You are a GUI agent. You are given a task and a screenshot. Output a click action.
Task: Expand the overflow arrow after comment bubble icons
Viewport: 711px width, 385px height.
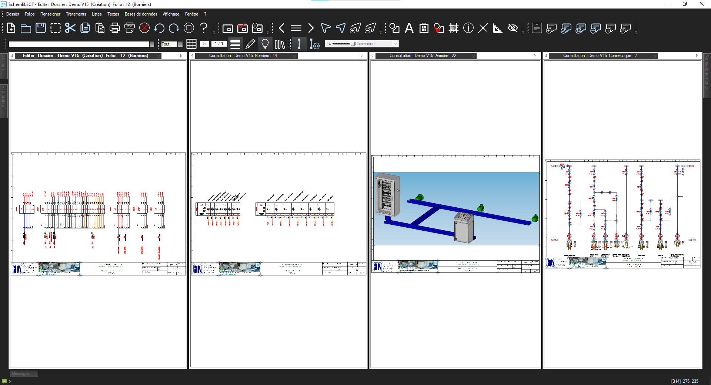click(636, 33)
